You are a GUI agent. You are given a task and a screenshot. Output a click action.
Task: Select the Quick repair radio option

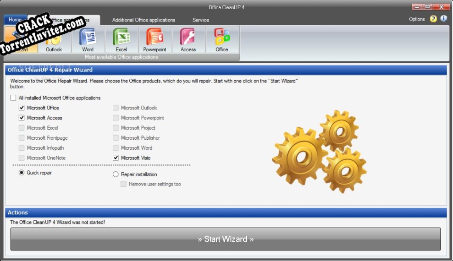pyautogui.click(x=22, y=173)
